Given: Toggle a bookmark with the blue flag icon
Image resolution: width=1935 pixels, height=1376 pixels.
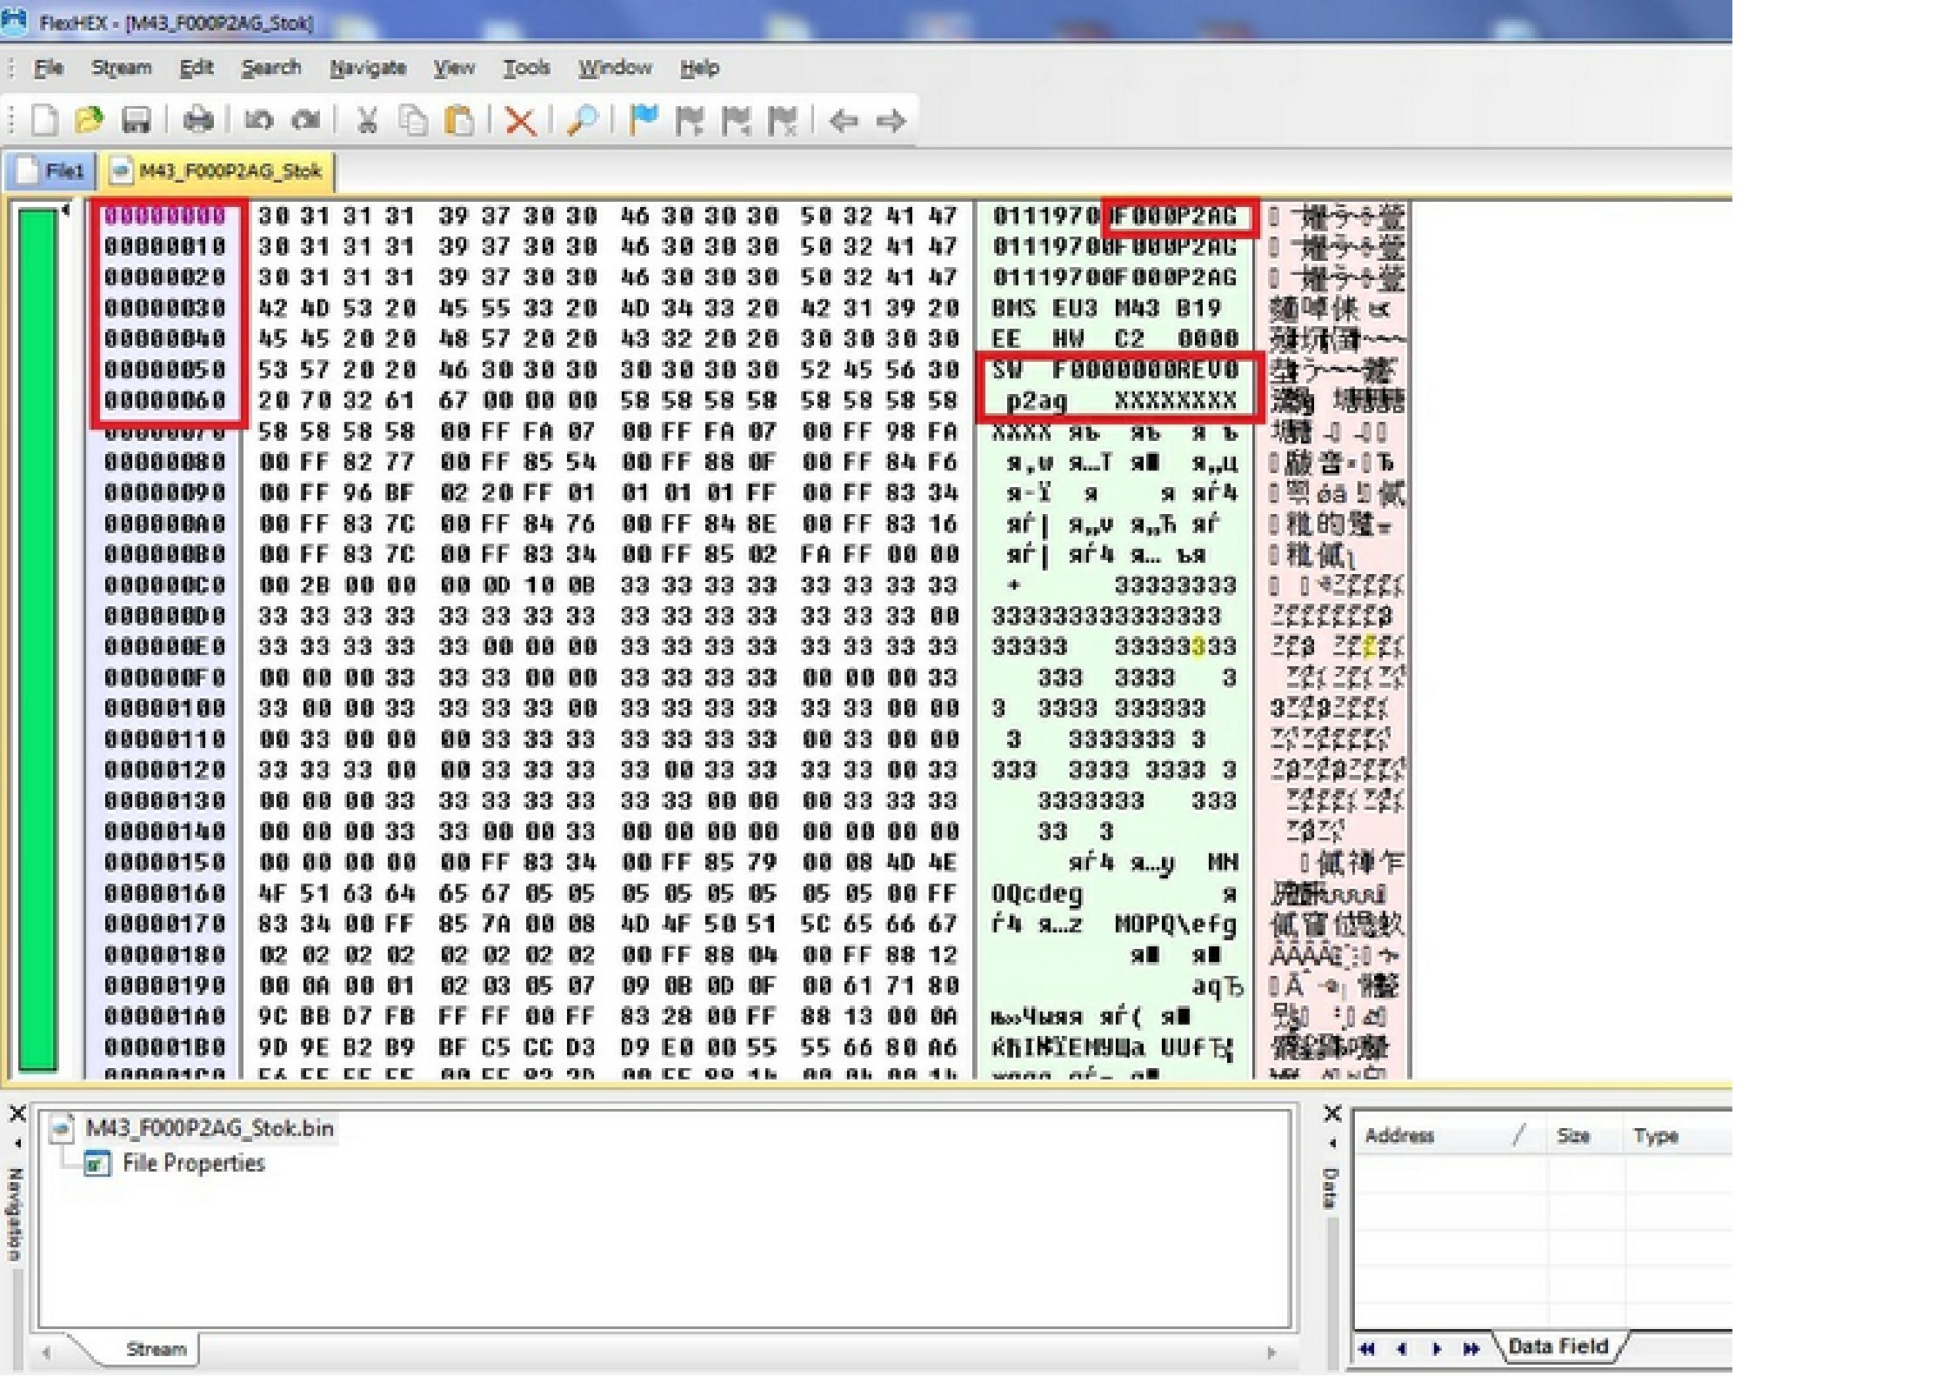Looking at the screenshot, I should [x=644, y=120].
